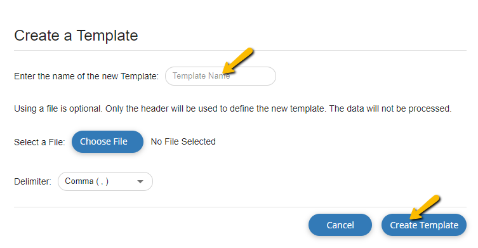Click the 'Delimiter:' label
Viewport: 478px width, 248px height.
click(32, 181)
